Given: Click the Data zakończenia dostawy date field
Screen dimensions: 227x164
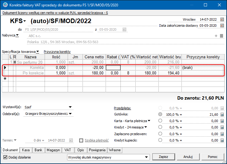Looking at the screenshot, I should click(208, 26).
